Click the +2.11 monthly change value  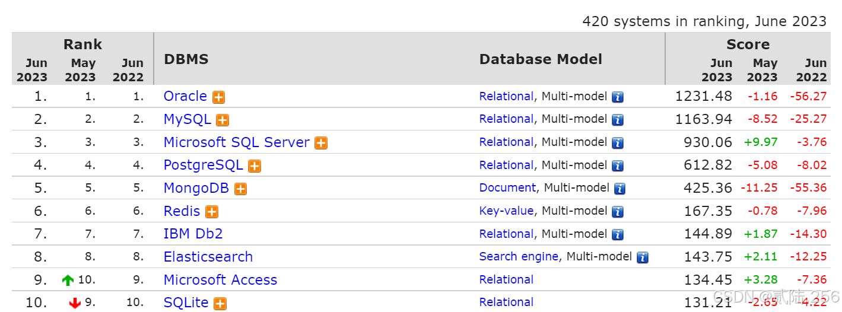pyautogui.click(x=760, y=257)
